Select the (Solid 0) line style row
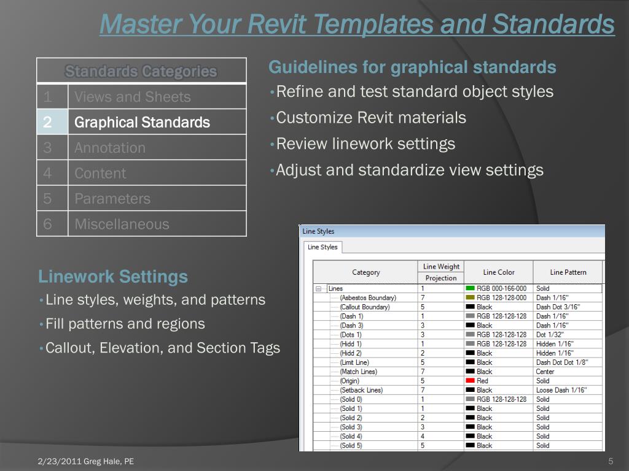Screen dimensions: 629x471 point(458,399)
